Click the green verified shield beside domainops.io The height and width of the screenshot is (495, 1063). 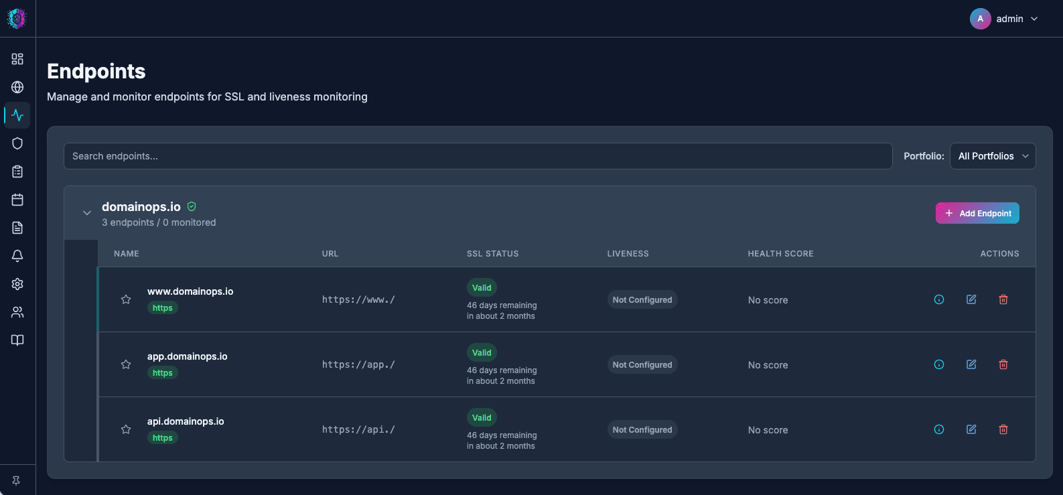(192, 206)
